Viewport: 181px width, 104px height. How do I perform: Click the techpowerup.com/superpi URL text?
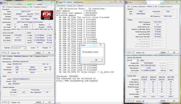77,81
